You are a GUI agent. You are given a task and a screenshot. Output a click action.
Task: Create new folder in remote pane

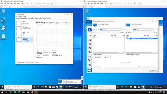[154, 32]
